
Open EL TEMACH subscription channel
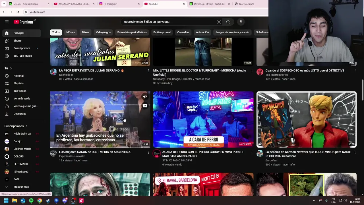click(22, 164)
